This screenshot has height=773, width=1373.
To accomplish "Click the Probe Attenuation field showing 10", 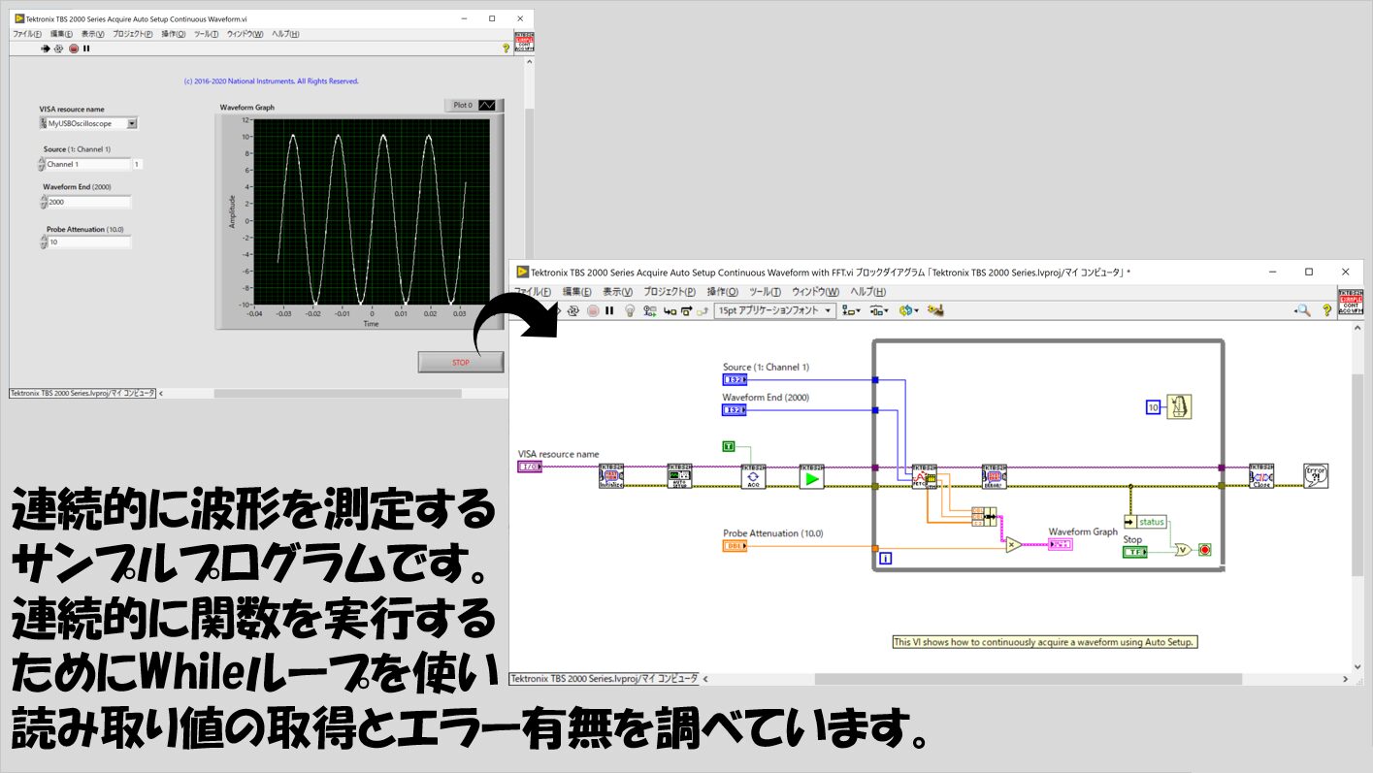I will (88, 242).
